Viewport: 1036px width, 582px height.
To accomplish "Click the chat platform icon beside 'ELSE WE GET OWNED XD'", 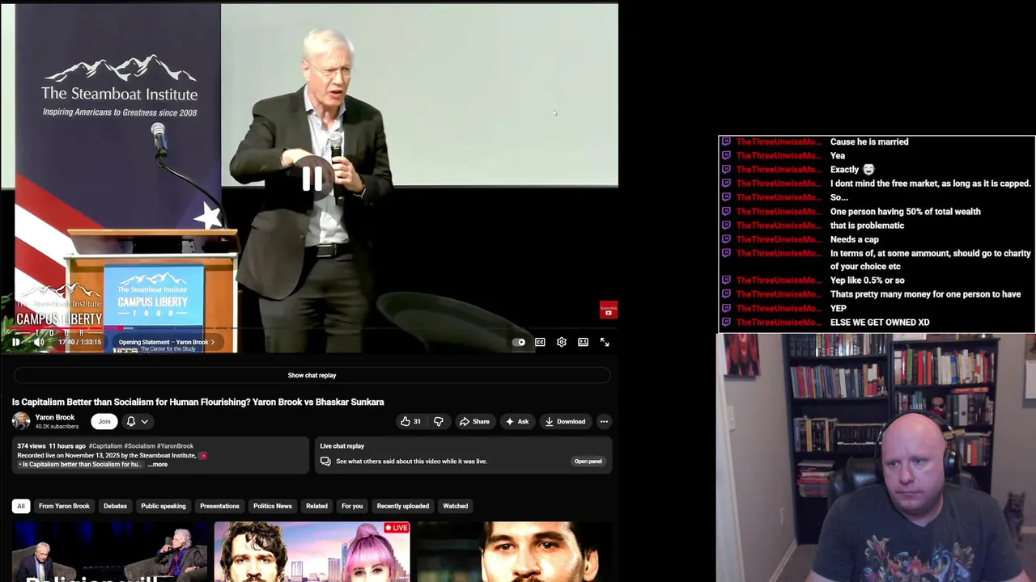I will tap(726, 323).
